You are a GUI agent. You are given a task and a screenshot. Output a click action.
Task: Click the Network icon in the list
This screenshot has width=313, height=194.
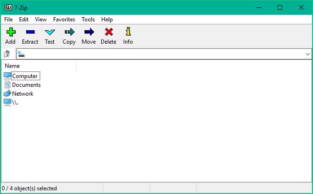tap(7, 93)
